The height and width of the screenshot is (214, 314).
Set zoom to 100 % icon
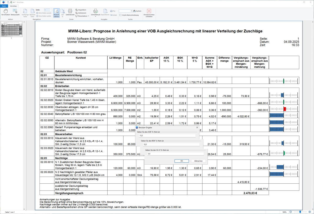click(x=63, y=13)
